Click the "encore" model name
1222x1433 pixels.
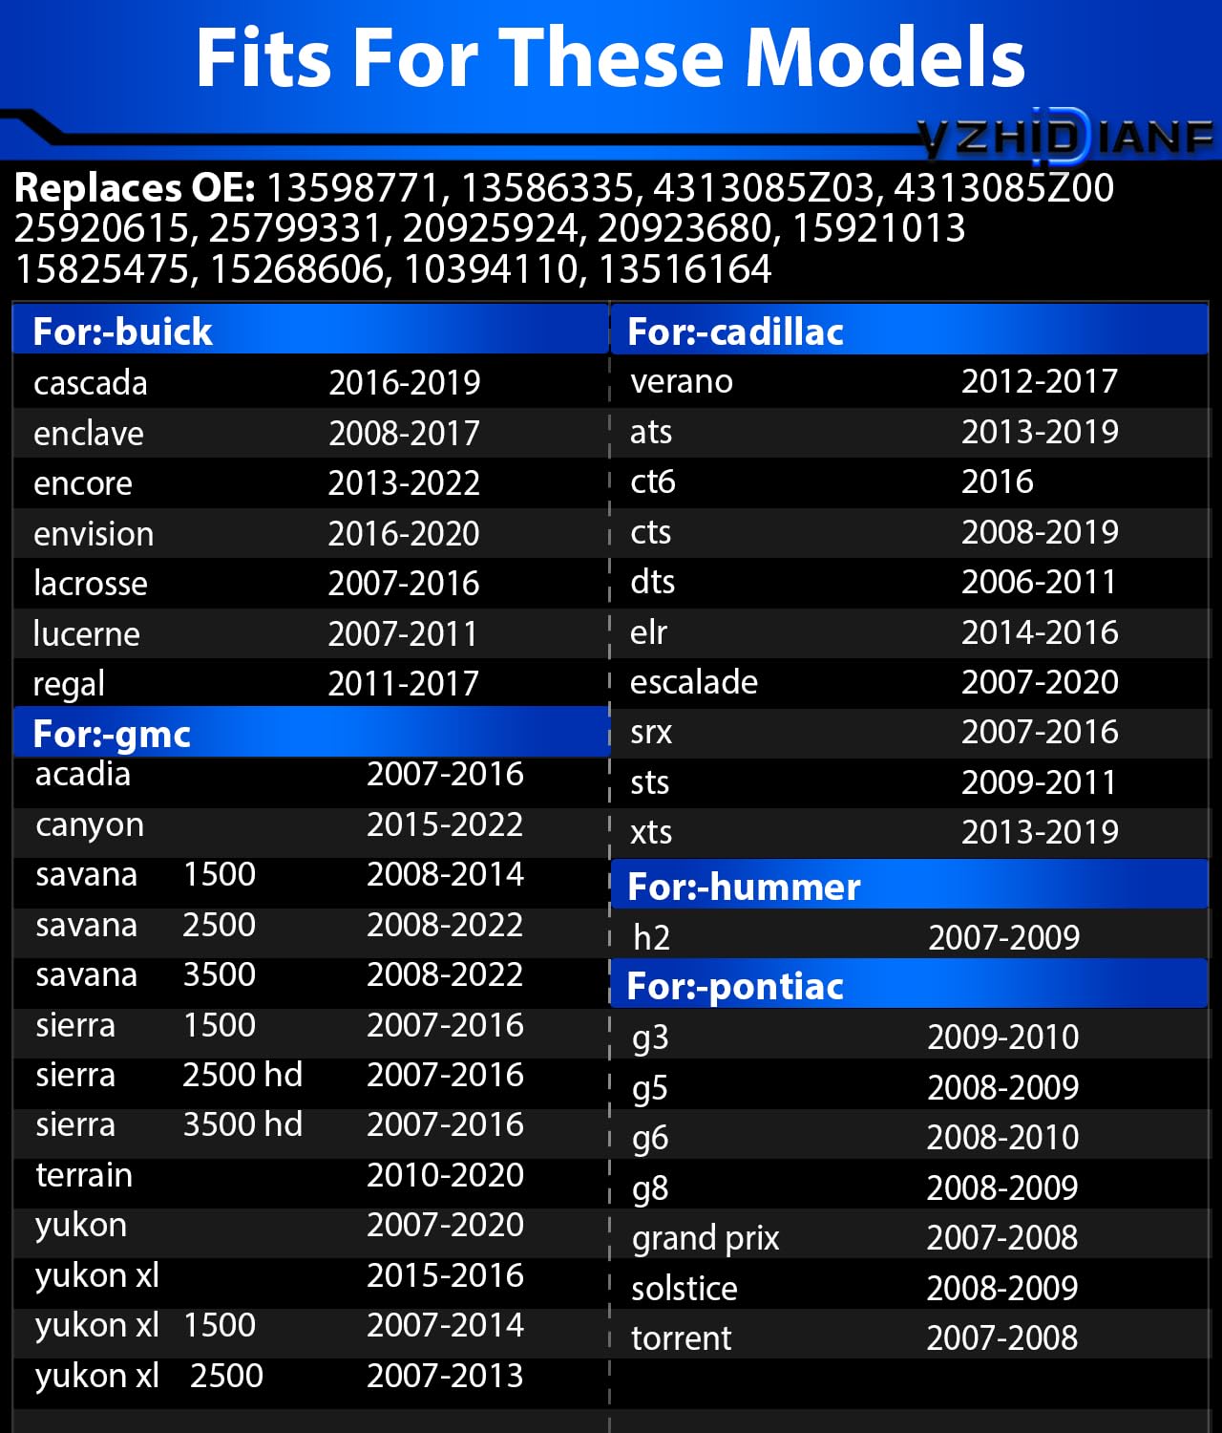tap(83, 483)
